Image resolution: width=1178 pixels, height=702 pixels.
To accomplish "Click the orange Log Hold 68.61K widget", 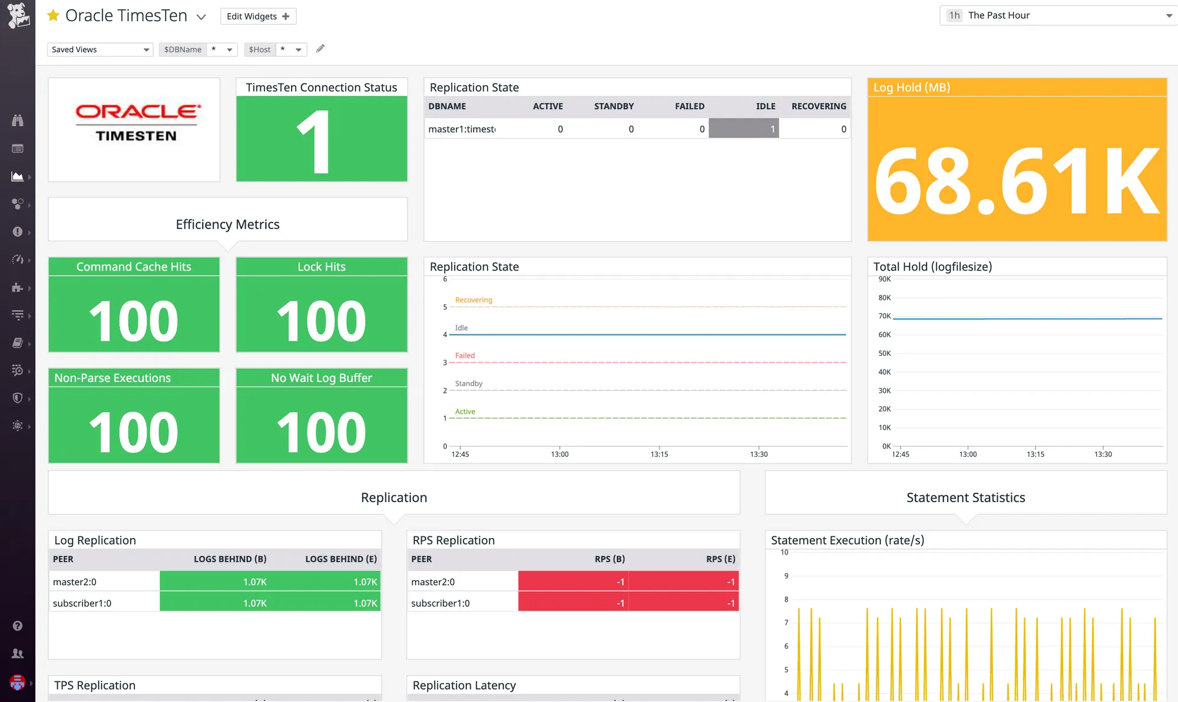I will click(1017, 160).
